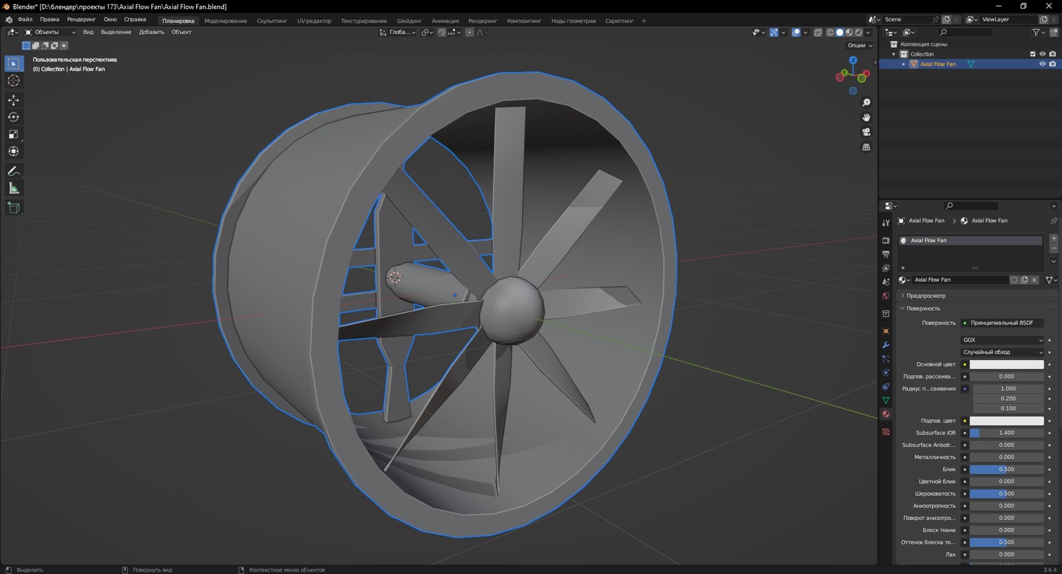
Task: Open the Render properties tab
Action: tap(886, 240)
